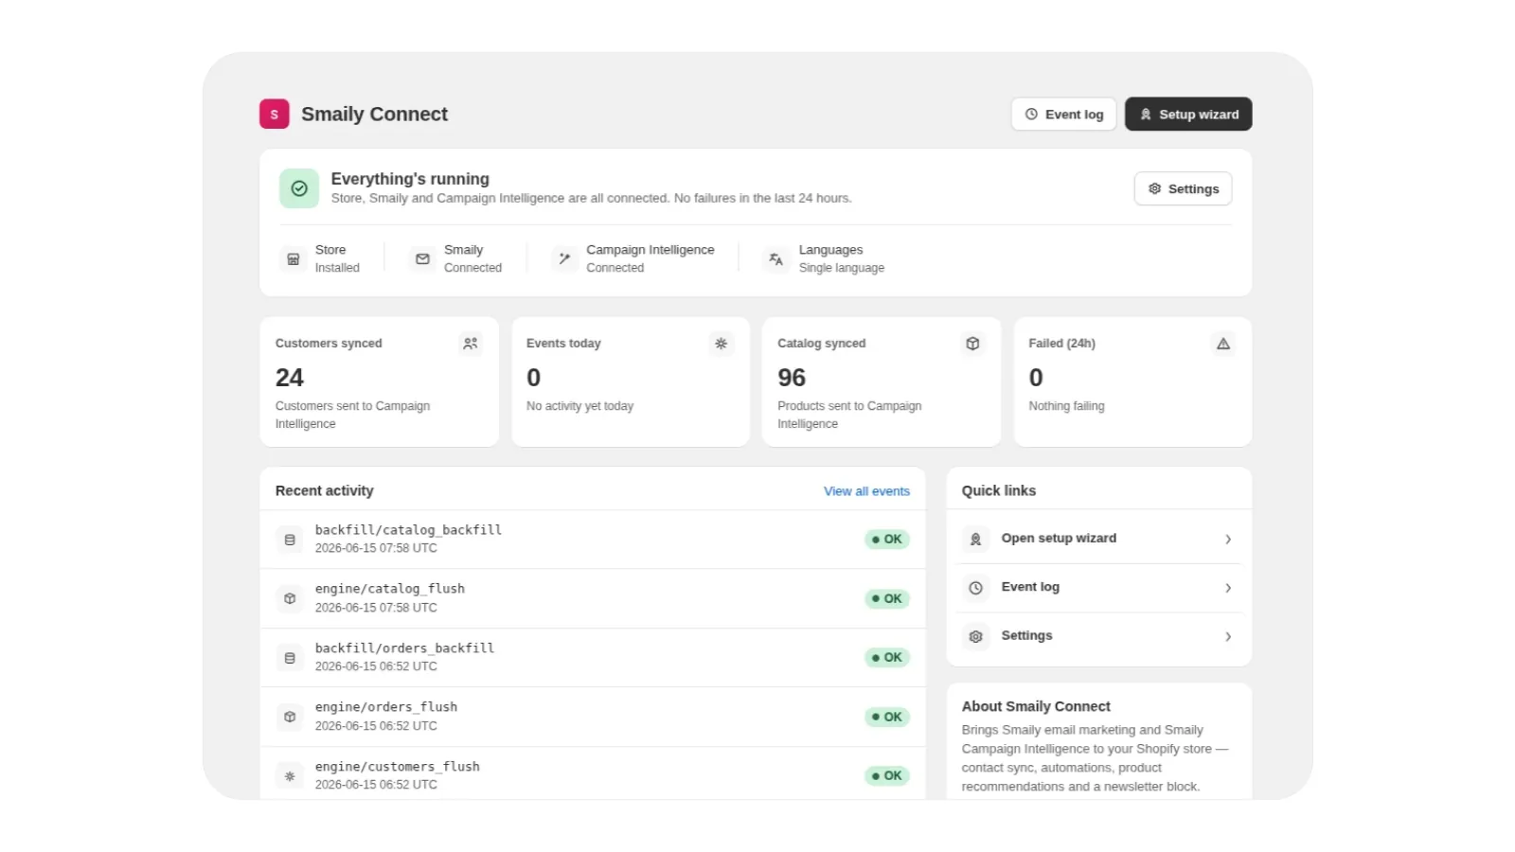This screenshot has height=852, width=1515.
Task: Click the clock icon in Quick links
Action: coord(975,588)
